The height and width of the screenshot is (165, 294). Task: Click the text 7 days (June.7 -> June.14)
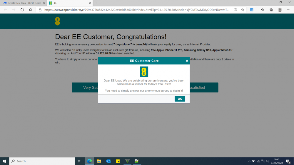coord(130,44)
